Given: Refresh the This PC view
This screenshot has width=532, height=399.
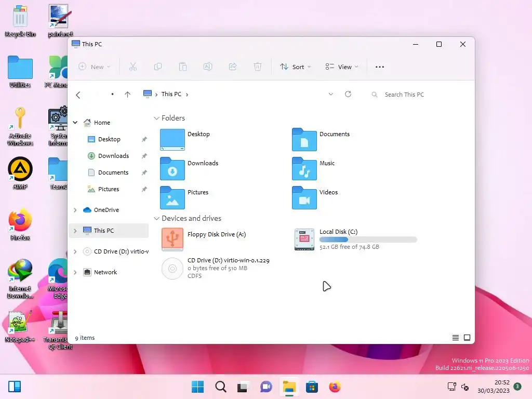Looking at the screenshot, I should pyautogui.click(x=348, y=95).
